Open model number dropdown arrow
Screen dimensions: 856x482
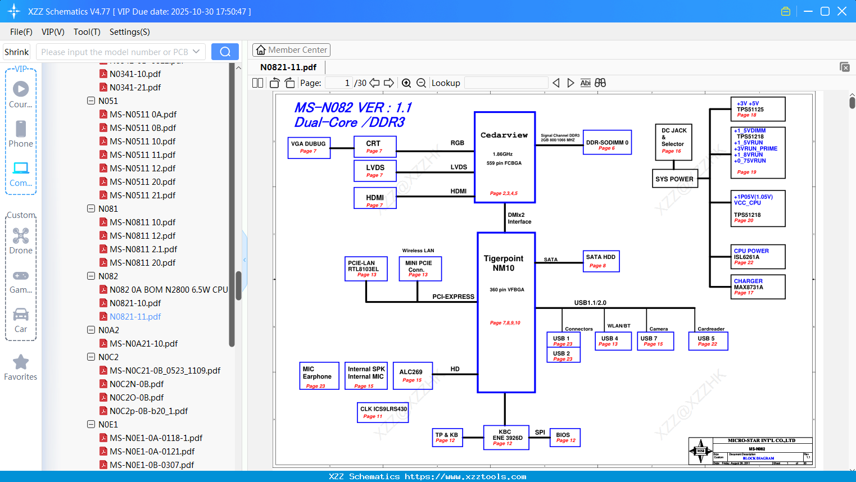coord(196,52)
